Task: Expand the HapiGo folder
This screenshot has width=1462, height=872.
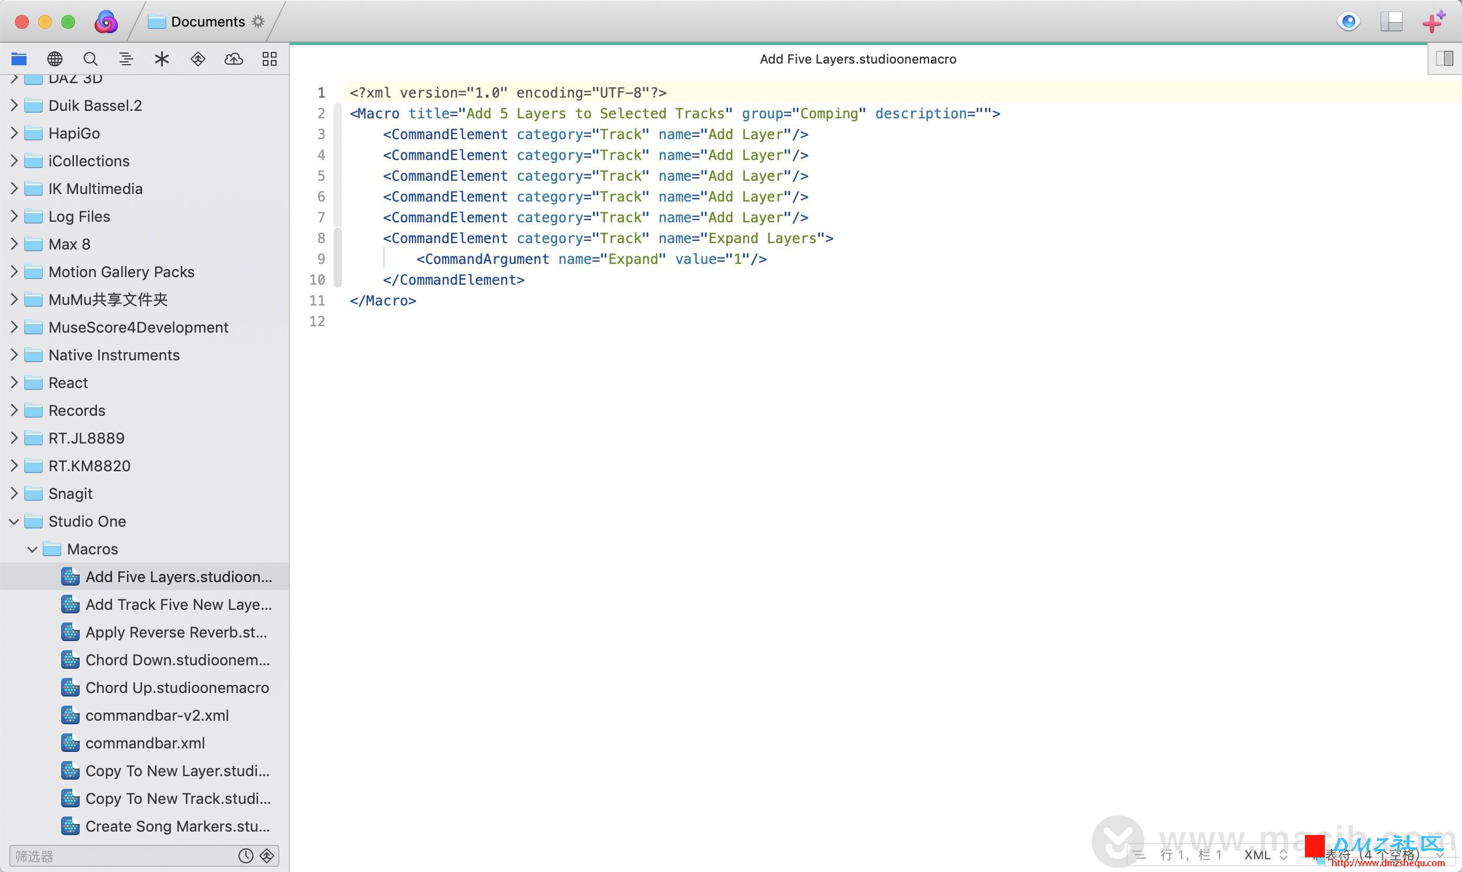Action: pos(14,133)
